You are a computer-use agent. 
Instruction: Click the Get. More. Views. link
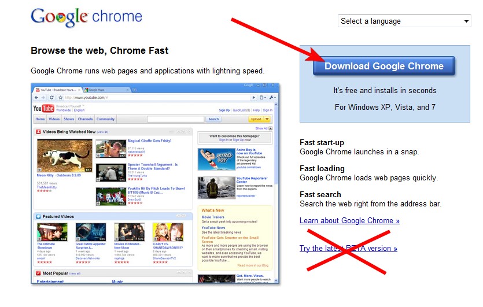click(250, 276)
